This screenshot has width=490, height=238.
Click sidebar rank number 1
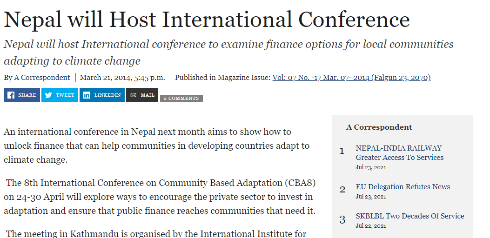pos(342,151)
